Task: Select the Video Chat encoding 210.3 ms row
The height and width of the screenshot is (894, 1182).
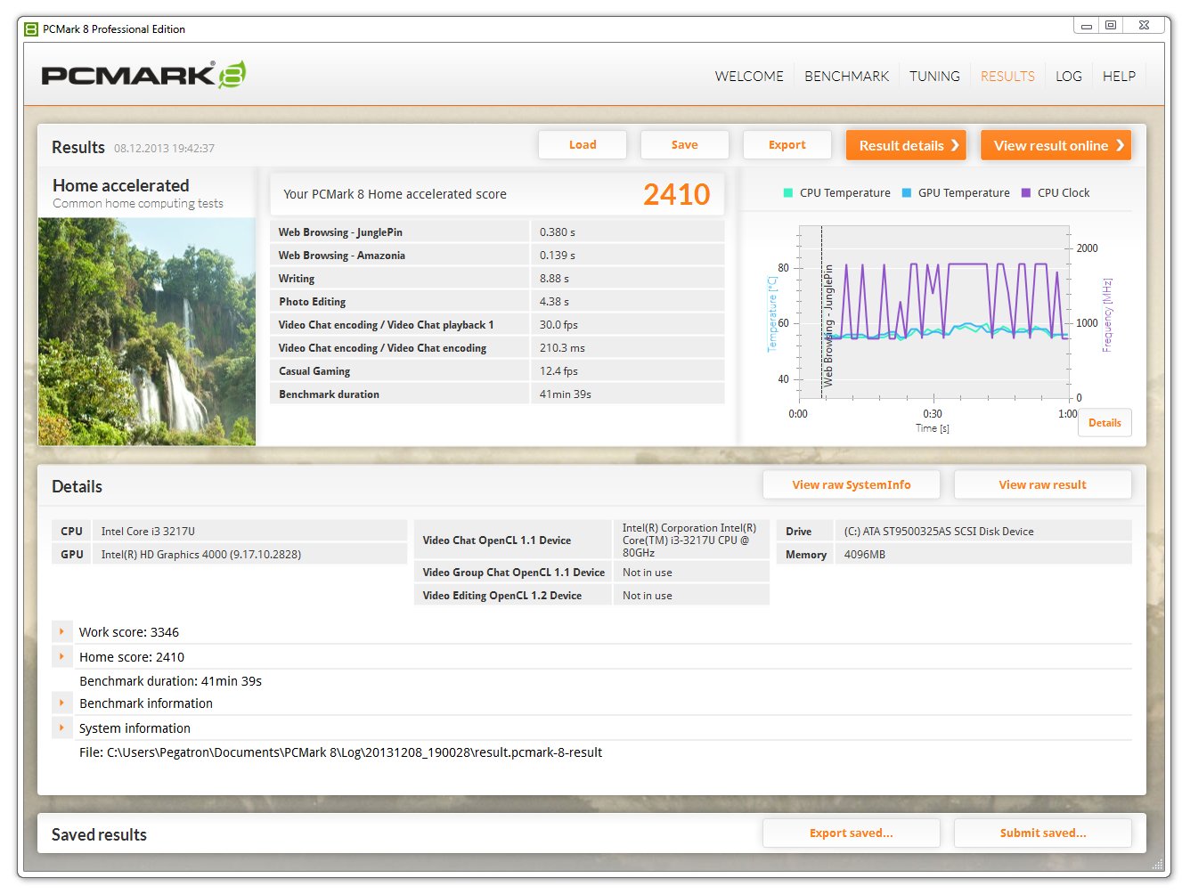Action: (497, 348)
